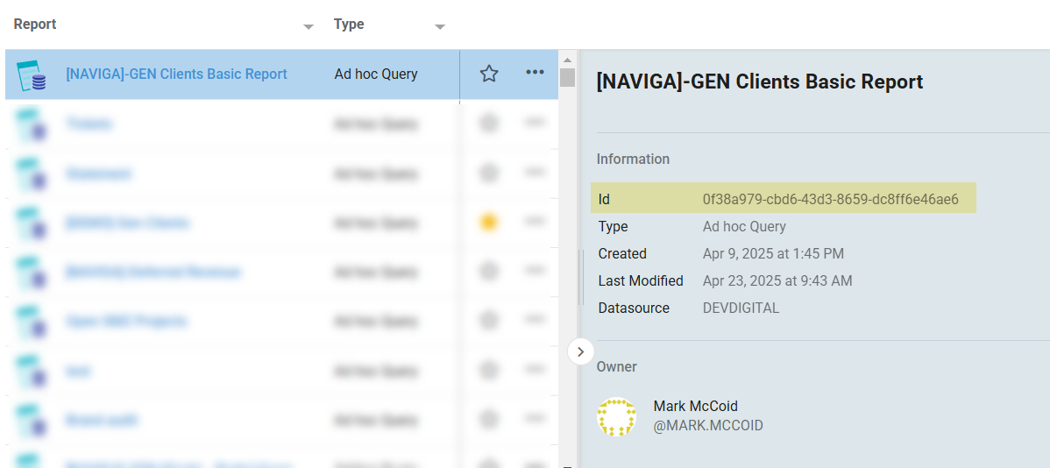Image resolution: width=1050 pixels, height=468 pixels.
Task: Click the database icon of the highlighted report
Action: tap(32, 76)
